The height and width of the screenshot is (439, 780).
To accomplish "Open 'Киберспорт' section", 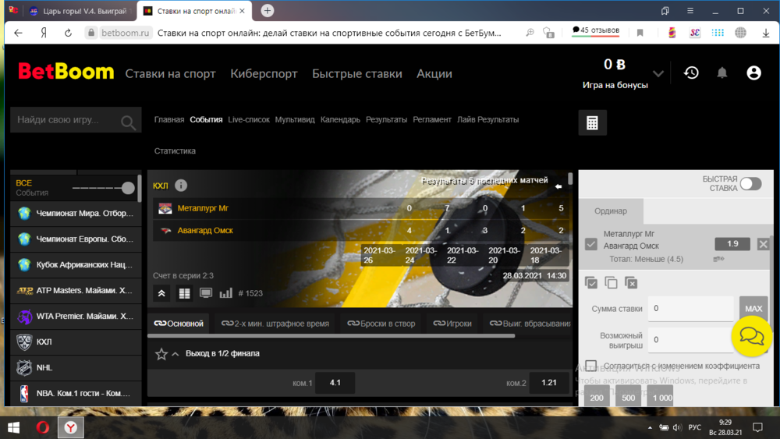I will 264,73.
